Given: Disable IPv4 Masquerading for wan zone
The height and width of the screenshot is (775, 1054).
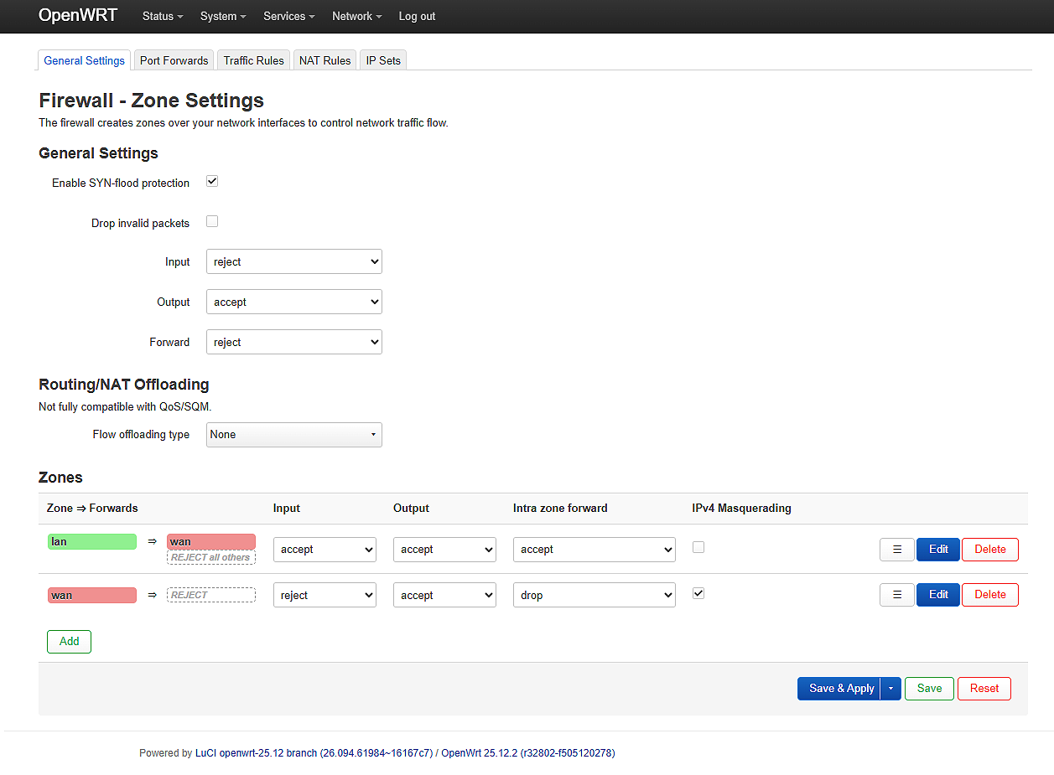Looking at the screenshot, I should (698, 593).
